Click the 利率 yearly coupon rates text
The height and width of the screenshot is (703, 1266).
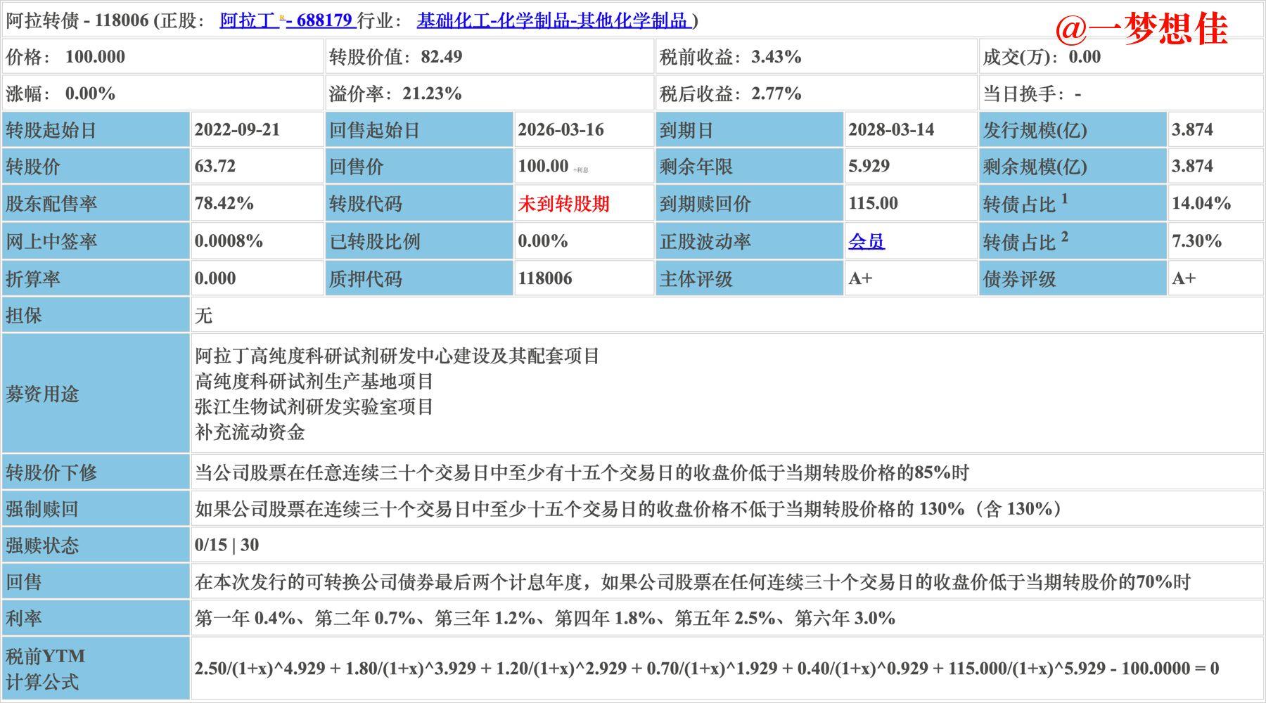(544, 619)
